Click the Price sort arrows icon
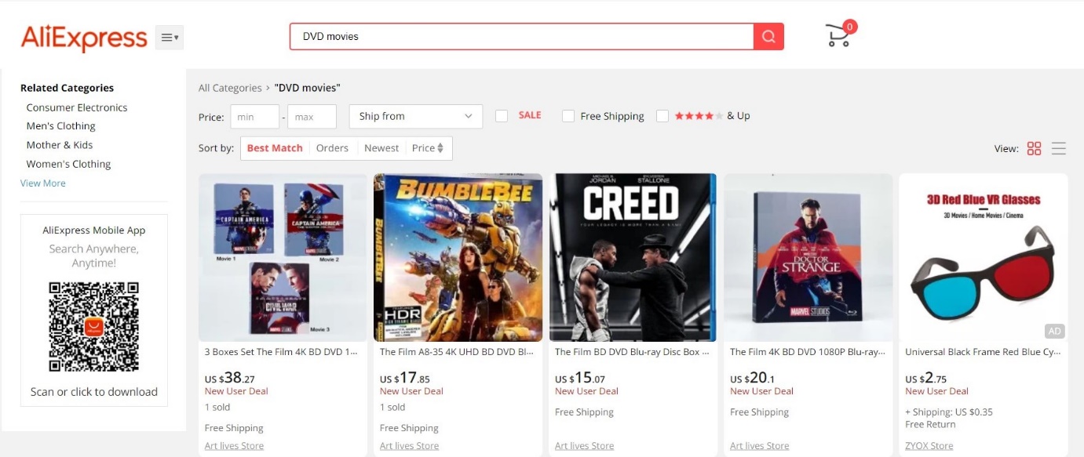This screenshot has width=1084, height=457. click(x=440, y=148)
